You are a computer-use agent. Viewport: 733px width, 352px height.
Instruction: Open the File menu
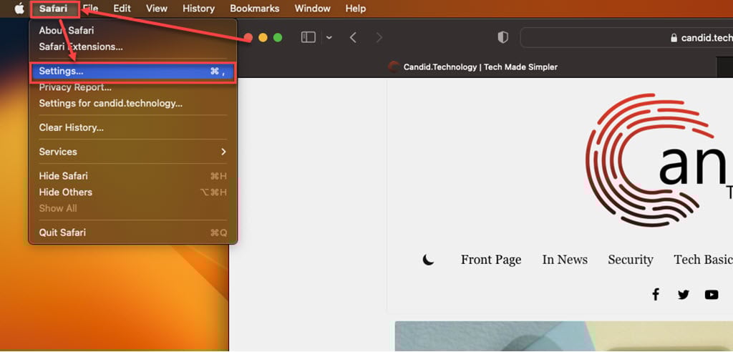pyautogui.click(x=90, y=9)
